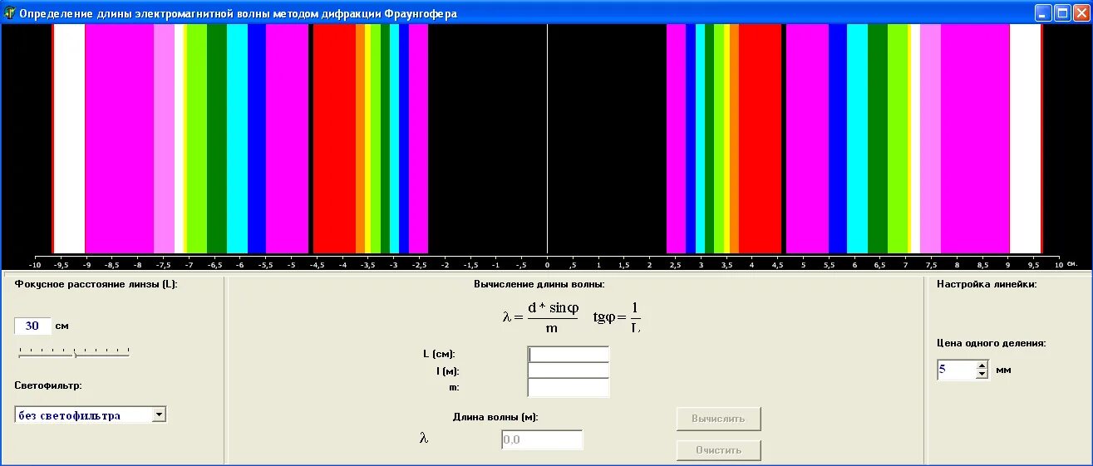Click the ruler division price field
Screen dimensions: 1093x466
tap(956, 370)
